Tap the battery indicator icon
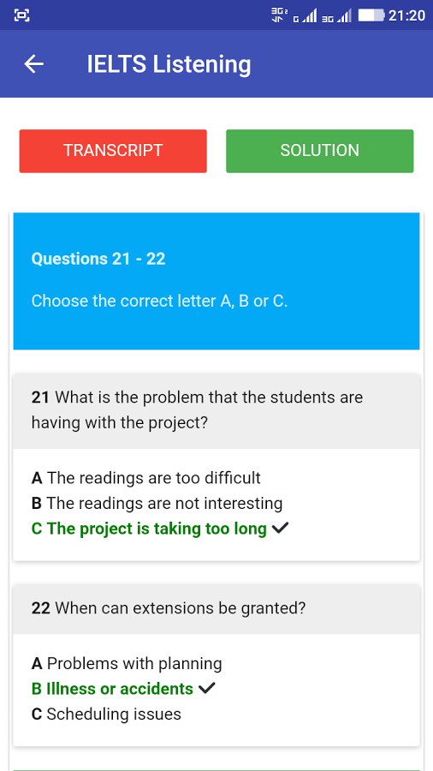The width and height of the screenshot is (433, 771). [371, 15]
